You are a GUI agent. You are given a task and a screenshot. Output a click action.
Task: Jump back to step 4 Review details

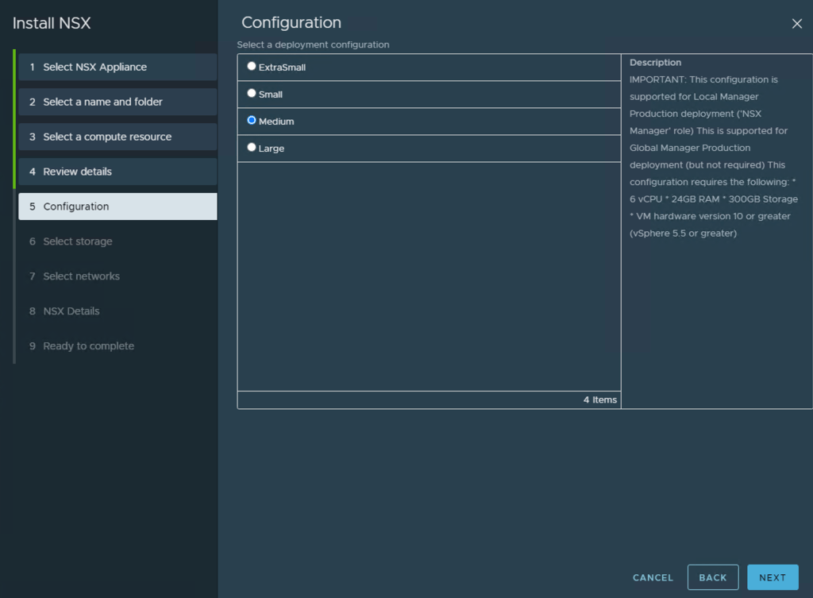pyautogui.click(x=77, y=172)
